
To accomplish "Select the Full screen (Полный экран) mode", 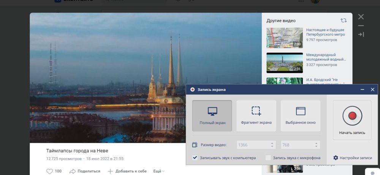I will 212,116.
